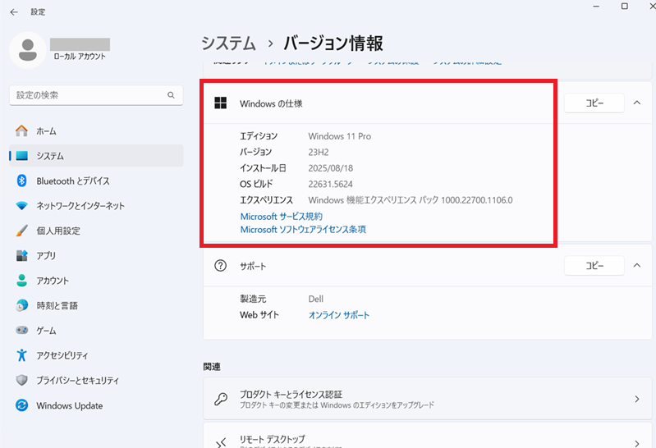Screen dimensions: 656x448
Task: Click the ゲーム controller icon
Action: 21,330
